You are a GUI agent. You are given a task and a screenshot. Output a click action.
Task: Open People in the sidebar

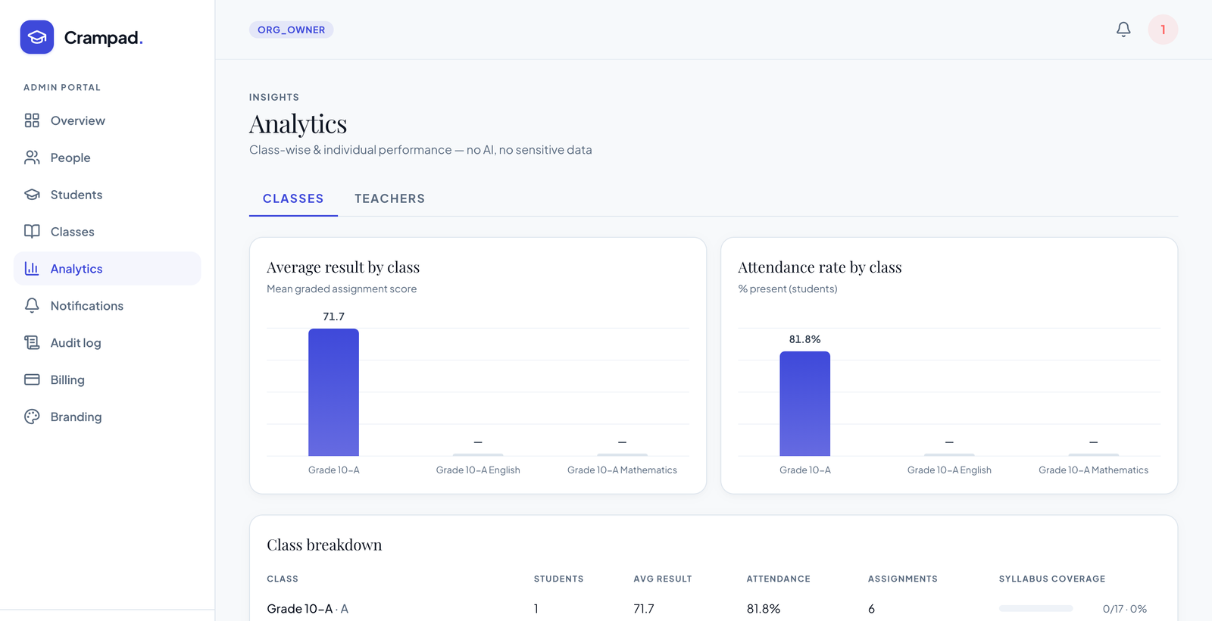[x=108, y=158]
